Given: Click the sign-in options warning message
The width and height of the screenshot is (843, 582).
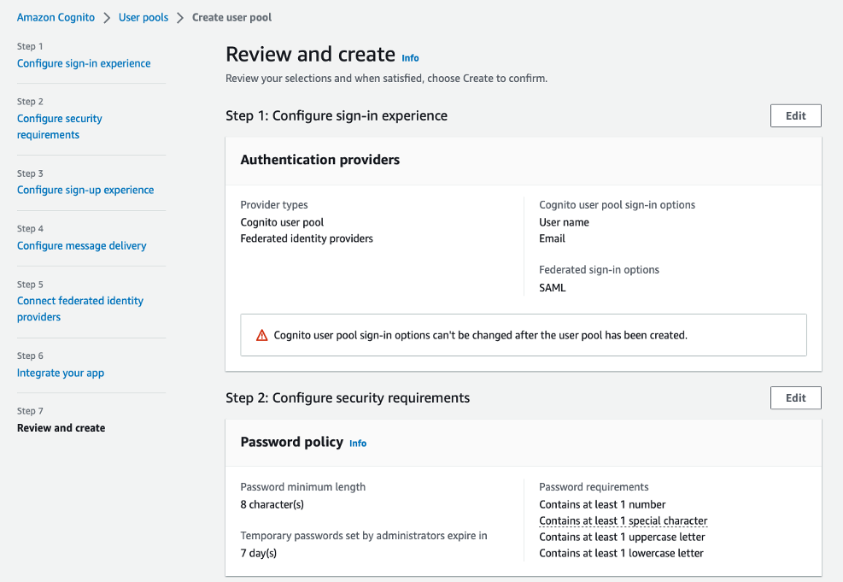Looking at the screenshot, I should point(480,335).
